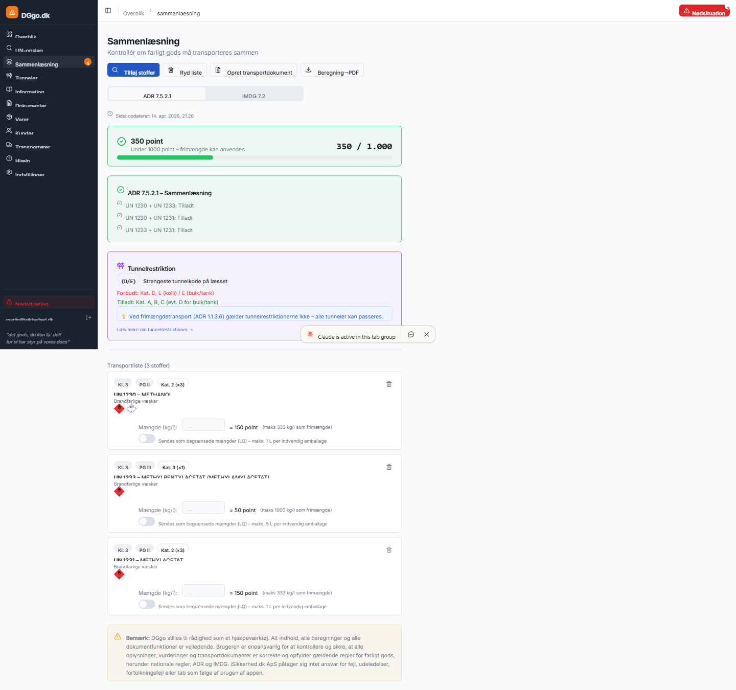Click the logout icon in sidebar
Image resolution: width=736 pixels, height=690 pixels.
point(88,317)
